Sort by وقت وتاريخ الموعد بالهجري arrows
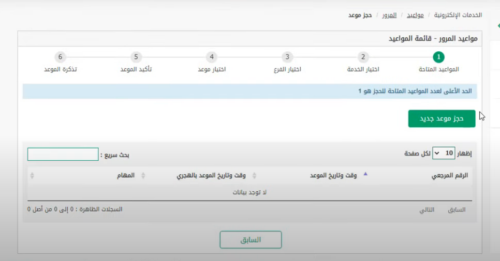 point(143,175)
